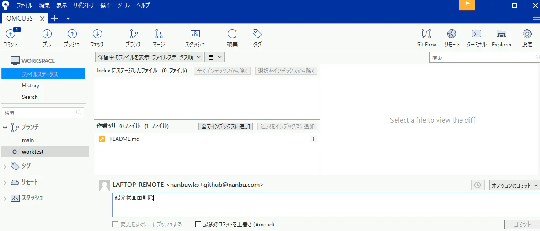Click the author avatar thumbnail
The image size is (540, 231).
[104, 186]
